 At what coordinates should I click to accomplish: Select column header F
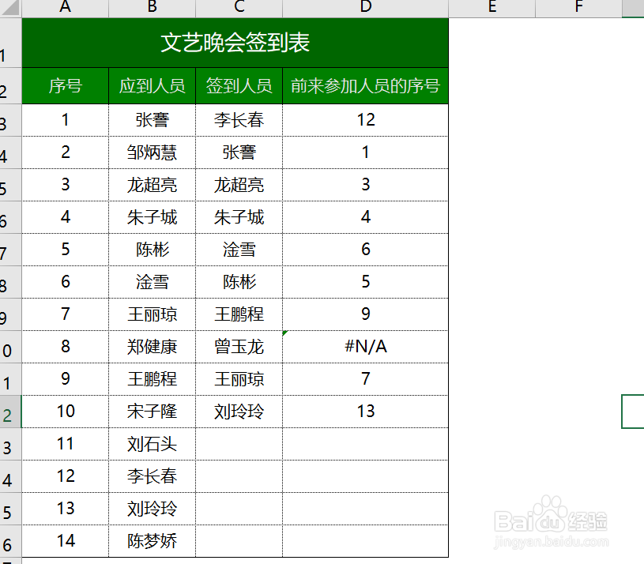[578, 8]
